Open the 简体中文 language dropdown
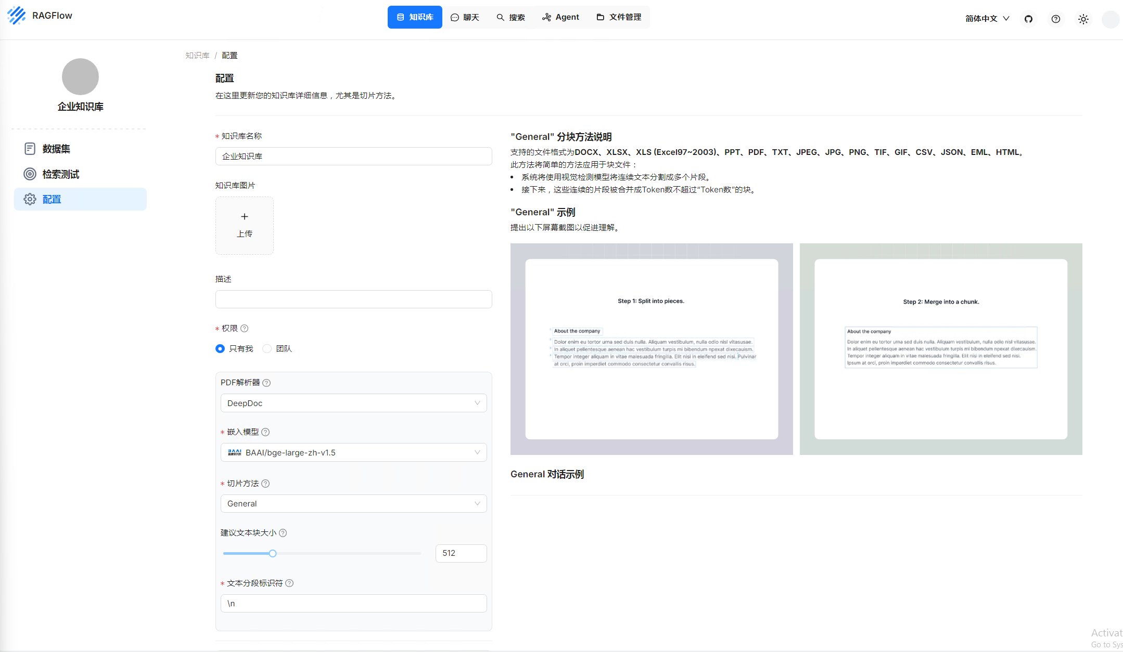 [987, 19]
